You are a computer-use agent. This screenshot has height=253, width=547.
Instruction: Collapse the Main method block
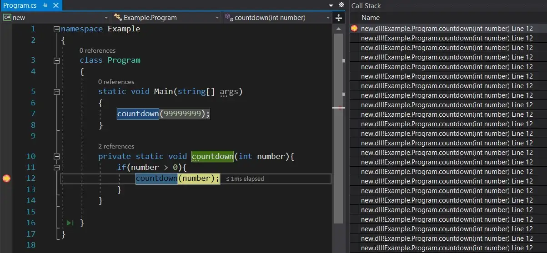click(56, 91)
